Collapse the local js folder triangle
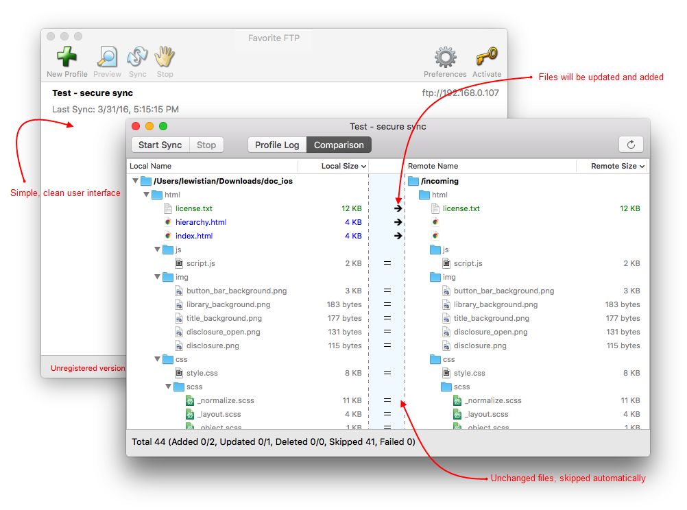This screenshot has width=687, height=510. (x=157, y=249)
